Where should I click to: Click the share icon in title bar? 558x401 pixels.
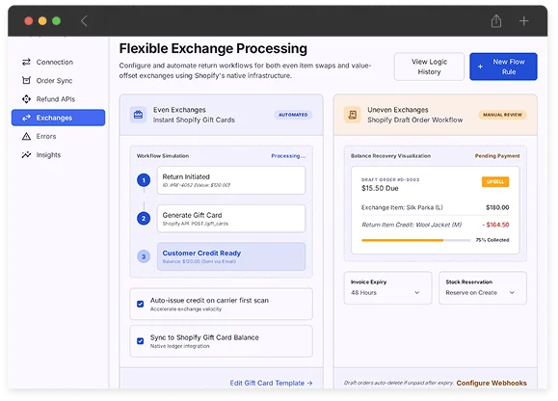coord(496,21)
